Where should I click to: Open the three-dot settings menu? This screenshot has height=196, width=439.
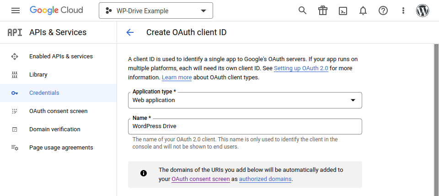(x=403, y=10)
